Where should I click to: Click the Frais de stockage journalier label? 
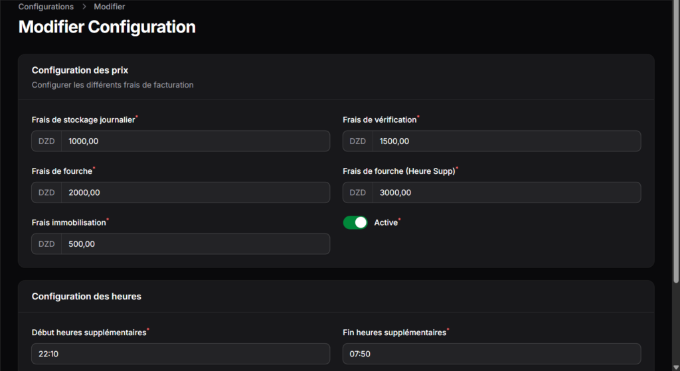click(x=83, y=120)
